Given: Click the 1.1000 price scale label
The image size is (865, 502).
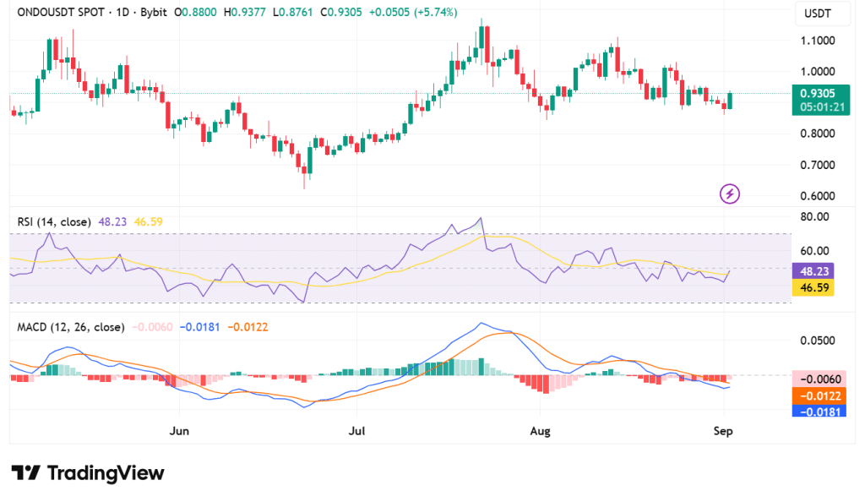Looking at the screenshot, I should 817,41.
